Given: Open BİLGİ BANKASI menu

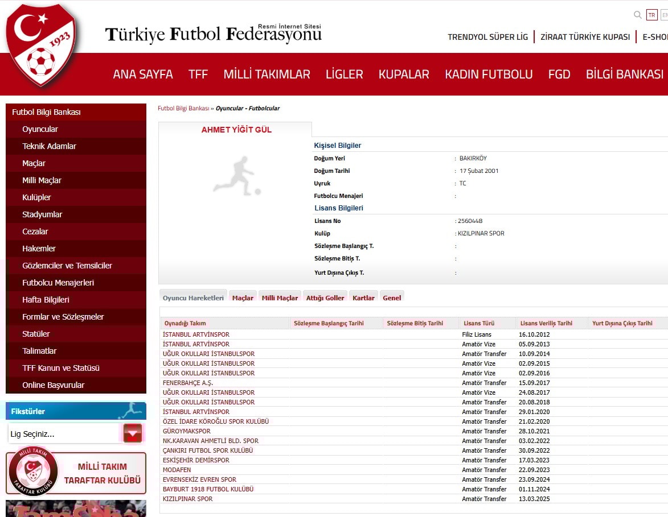Looking at the screenshot, I should pos(625,75).
